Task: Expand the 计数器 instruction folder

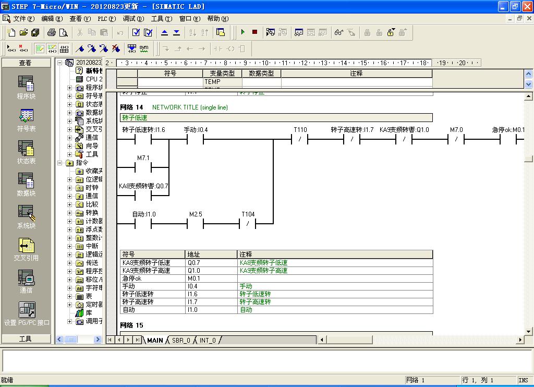Action: click(69, 221)
